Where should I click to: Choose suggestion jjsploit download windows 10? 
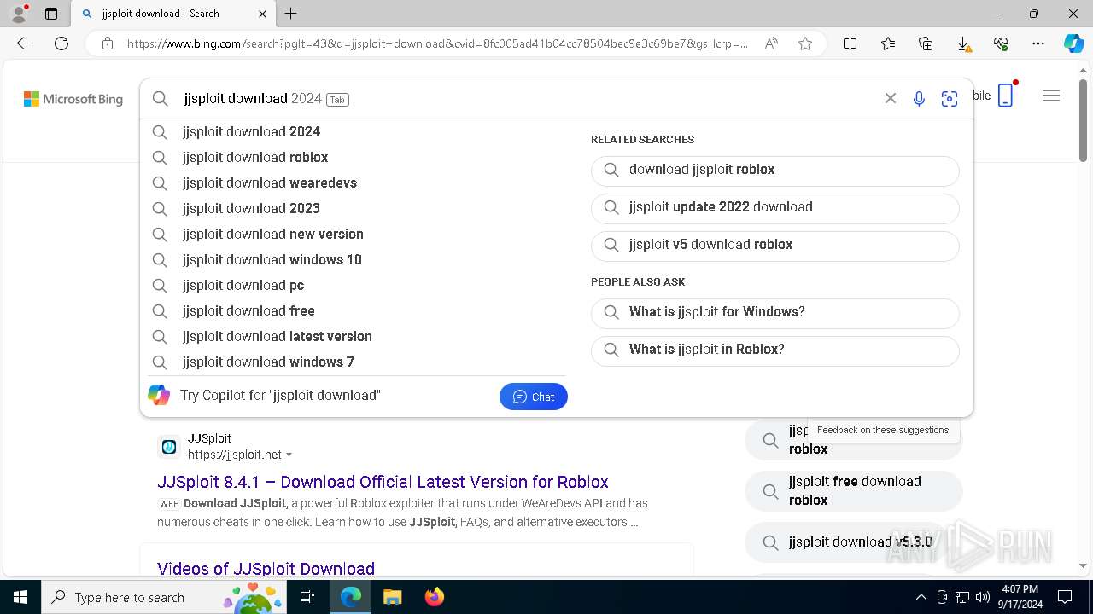tap(357, 259)
